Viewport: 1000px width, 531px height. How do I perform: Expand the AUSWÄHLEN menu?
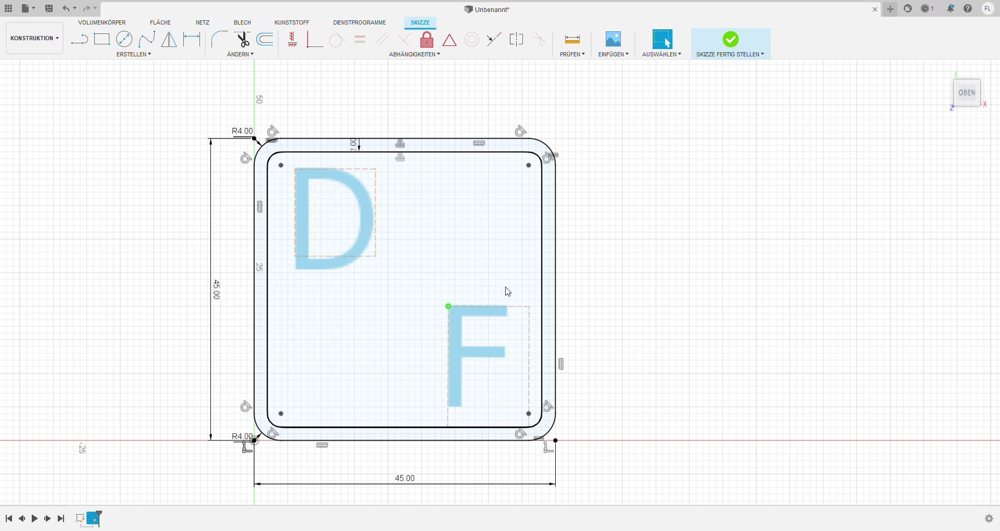pyautogui.click(x=661, y=54)
